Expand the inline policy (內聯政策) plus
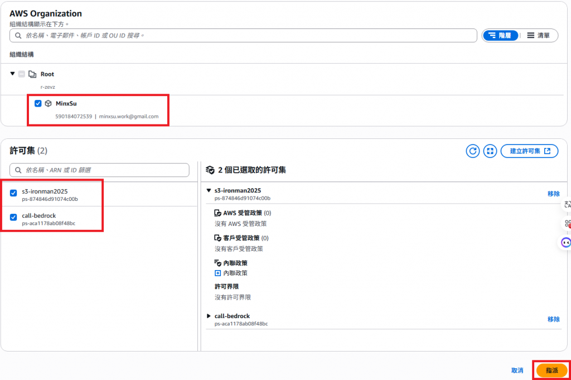Image resolution: width=571 pixels, height=380 pixels. tap(218, 273)
